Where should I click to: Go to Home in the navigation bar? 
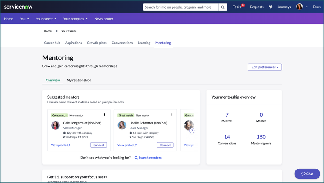point(9,19)
